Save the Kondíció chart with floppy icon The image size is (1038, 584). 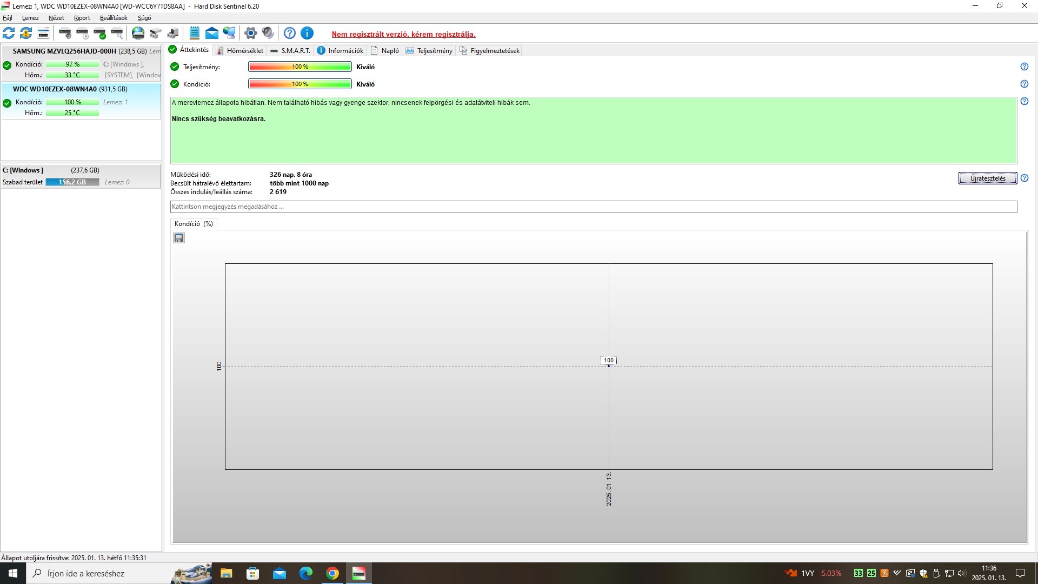pos(179,238)
